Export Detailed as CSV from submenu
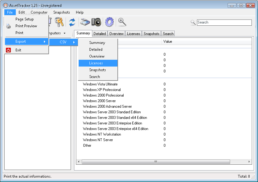 pos(98,50)
